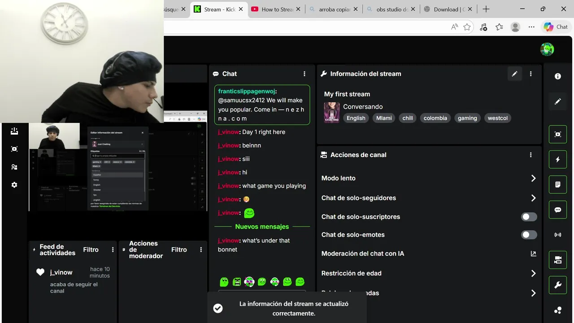Click the English tag chip
Viewport: 574px width, 323px height.
point(356,118)
